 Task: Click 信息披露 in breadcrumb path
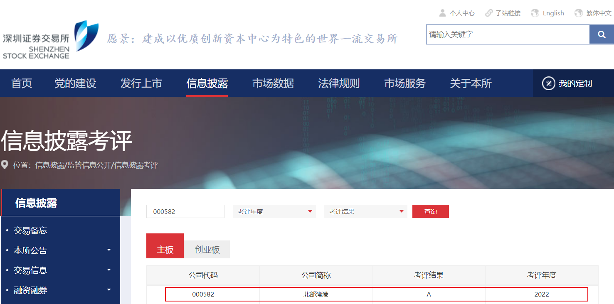coord(50,165)
